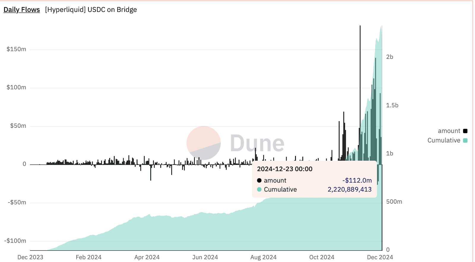Click the '-$50m' left axis label
475x262 pixels.
coord(17,202)
